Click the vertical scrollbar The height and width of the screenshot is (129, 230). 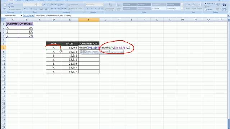[x=229, y=70]
